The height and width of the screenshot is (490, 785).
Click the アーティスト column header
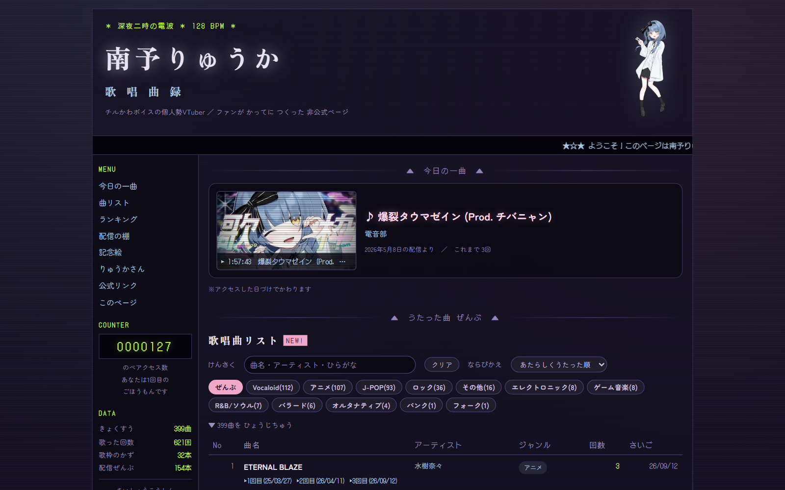438,445
